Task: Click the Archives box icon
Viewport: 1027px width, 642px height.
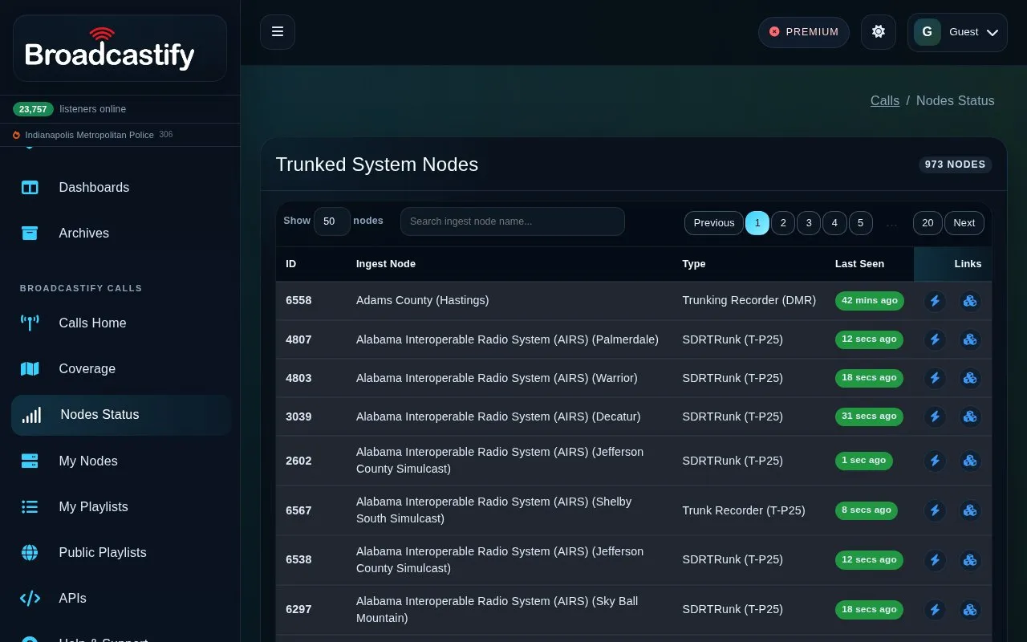Action: [x=30, y=233]
